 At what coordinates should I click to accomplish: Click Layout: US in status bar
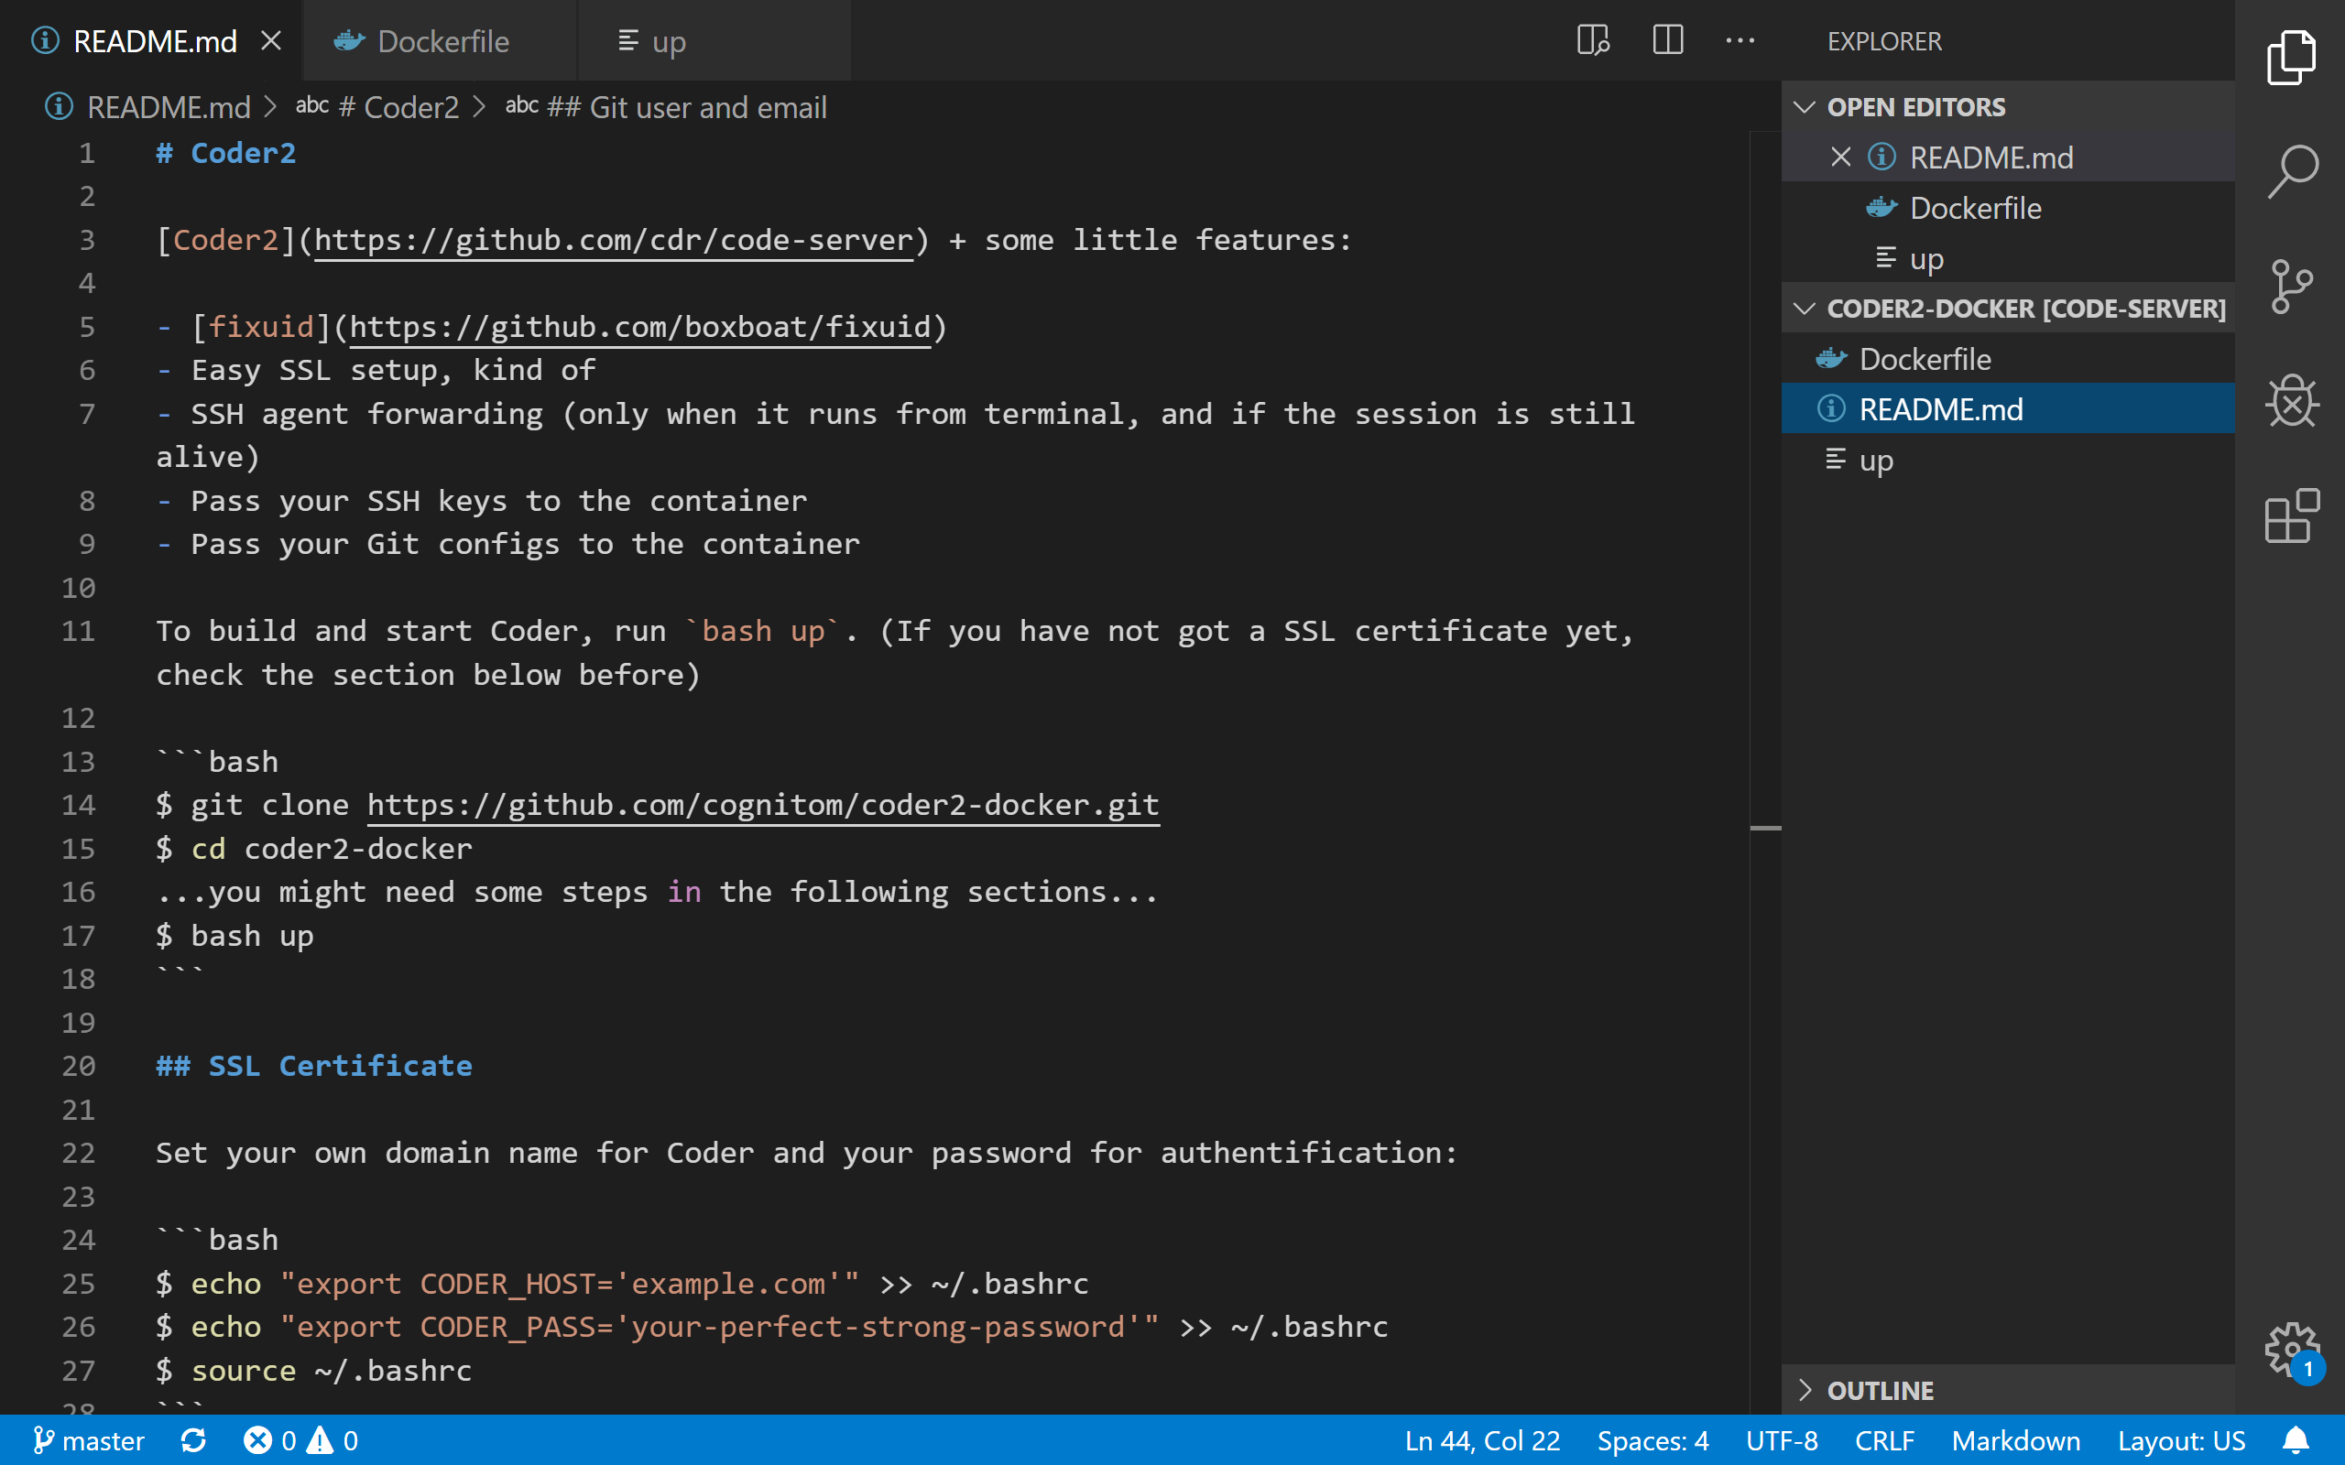pyautogui.click(x=2180, y=1441)
